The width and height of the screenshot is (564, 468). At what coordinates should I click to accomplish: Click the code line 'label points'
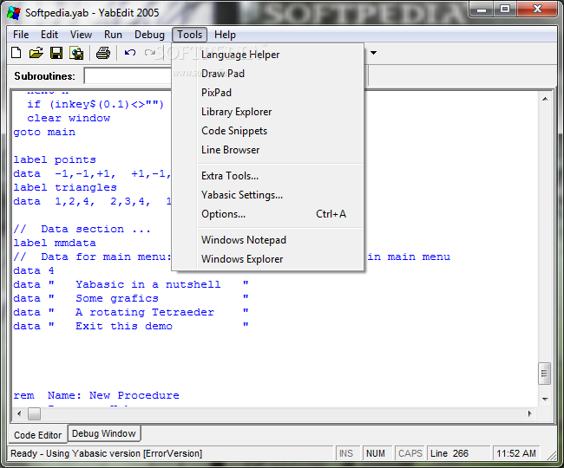coord(55,159)
